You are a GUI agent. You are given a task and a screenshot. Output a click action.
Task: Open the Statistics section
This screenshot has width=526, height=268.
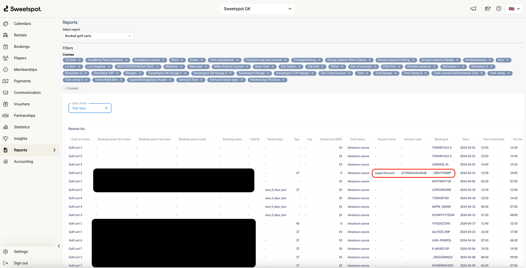coord(22,127)
